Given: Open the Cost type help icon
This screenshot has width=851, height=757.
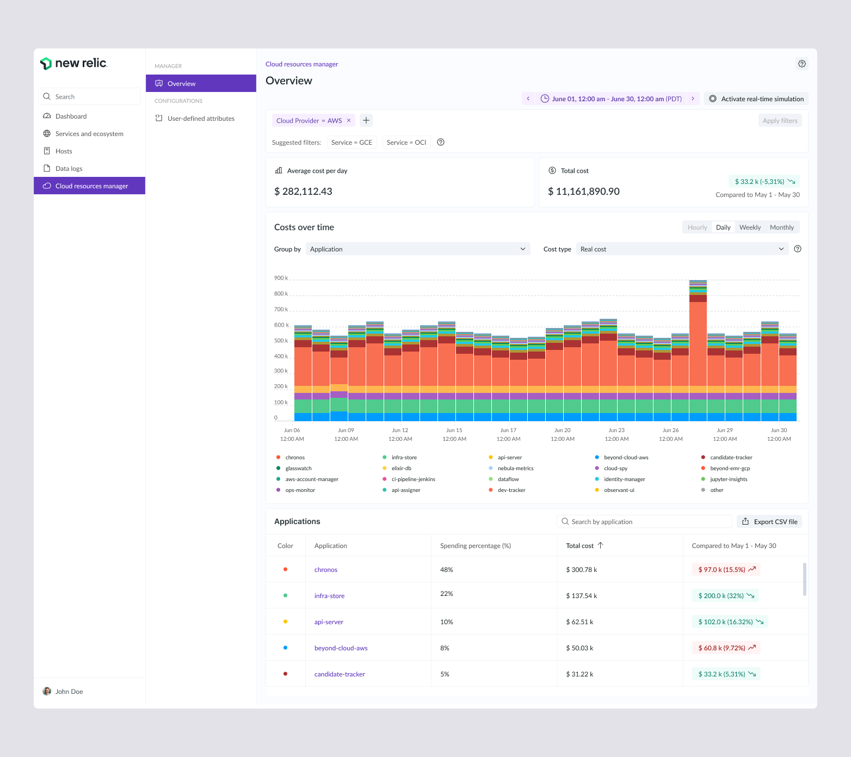Looking at the screenshot, I should [798, 249].
